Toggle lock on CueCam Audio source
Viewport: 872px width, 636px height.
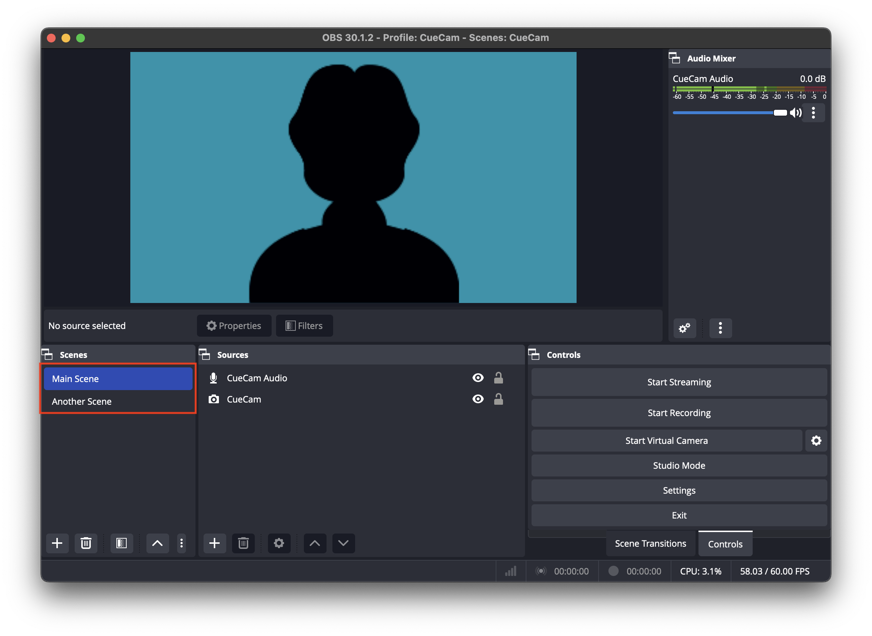click(498, 378)
